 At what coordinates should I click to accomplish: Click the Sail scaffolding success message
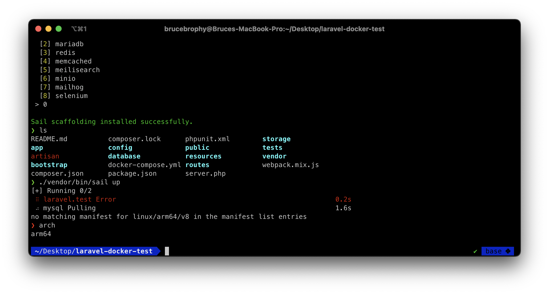click(112, 122)
